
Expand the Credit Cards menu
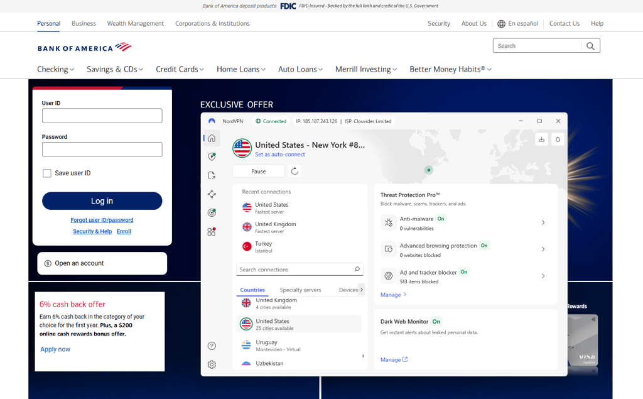click(x=180, y=69)
